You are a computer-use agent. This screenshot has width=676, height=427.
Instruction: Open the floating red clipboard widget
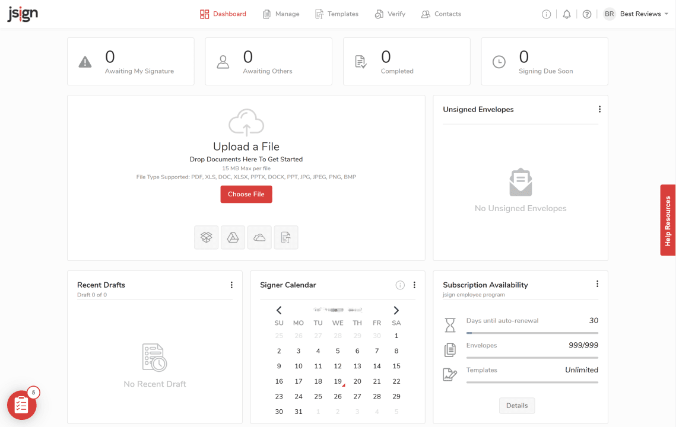[22, 404]
